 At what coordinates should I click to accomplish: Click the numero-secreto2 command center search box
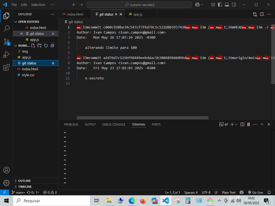(139, 5)
